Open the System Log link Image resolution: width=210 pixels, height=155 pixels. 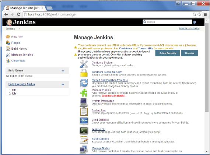pos(98,110)
